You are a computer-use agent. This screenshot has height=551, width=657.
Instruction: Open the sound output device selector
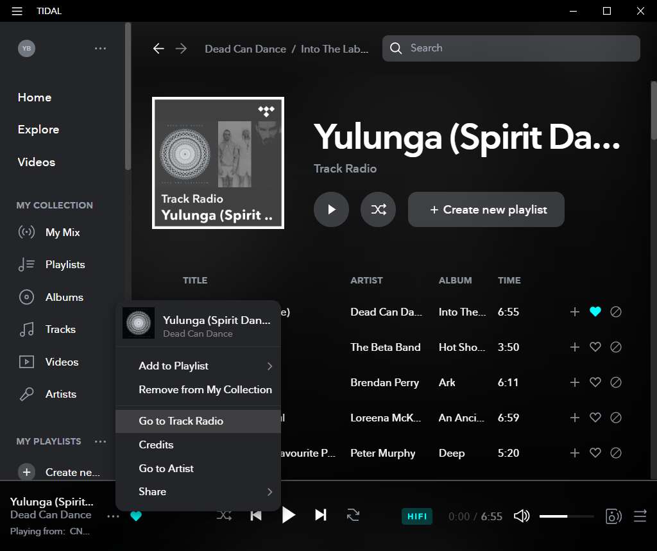point(613,516)
